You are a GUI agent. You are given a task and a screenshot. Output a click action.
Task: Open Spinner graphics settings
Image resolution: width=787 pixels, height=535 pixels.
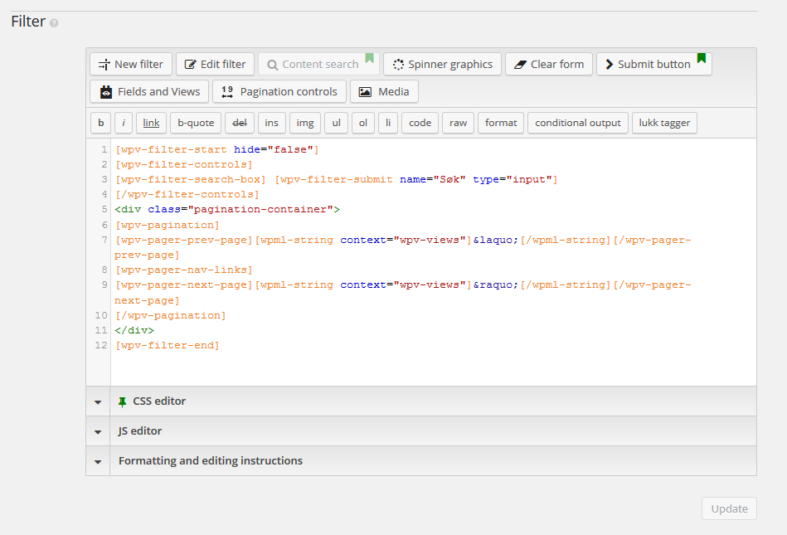click(399, 63)
